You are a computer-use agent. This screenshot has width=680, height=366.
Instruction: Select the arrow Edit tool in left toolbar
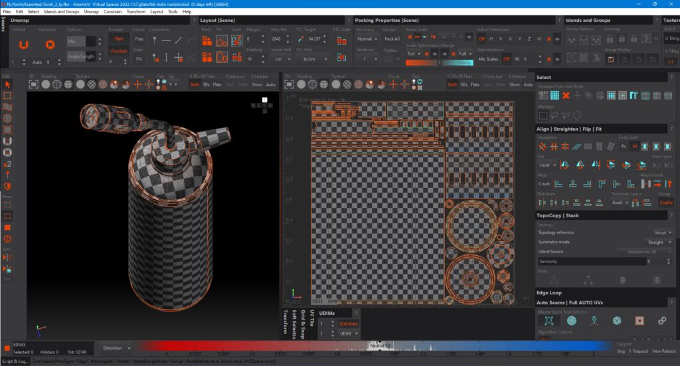coord(7,84)
